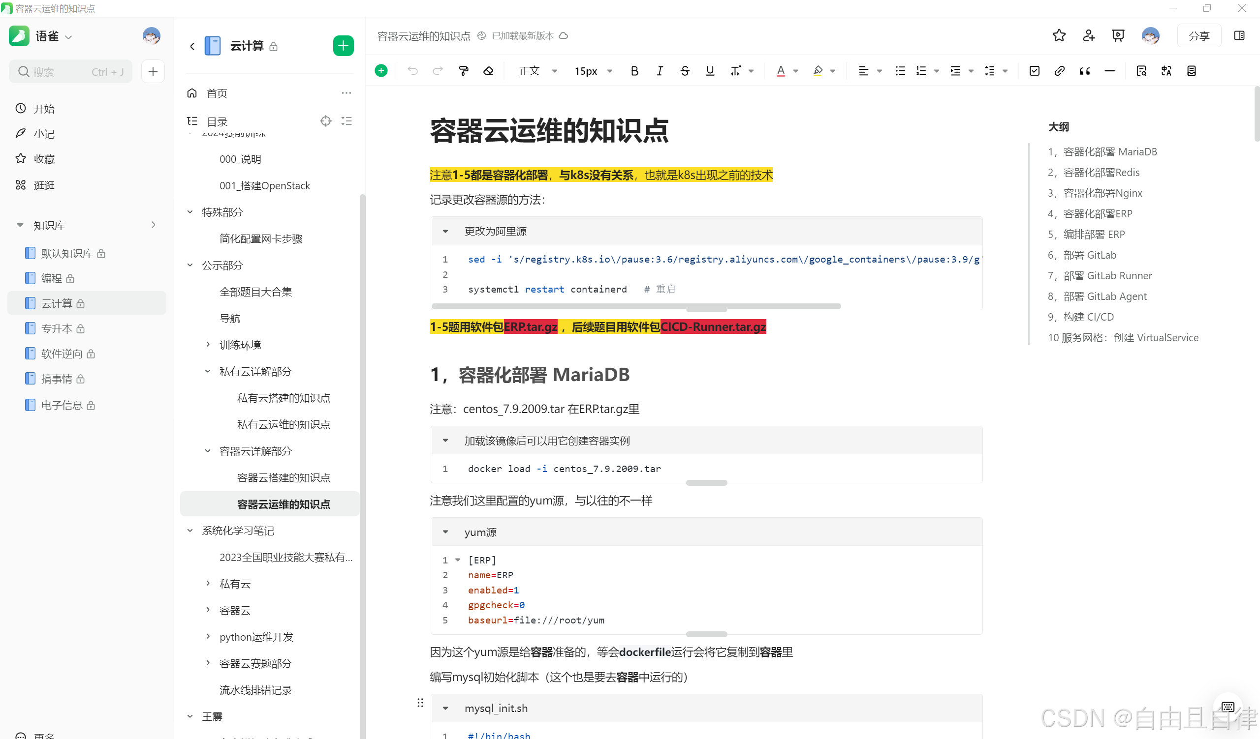Insert a bulleted list
Image resolution: width=1260 pixels, height=739 pixels.
coord(900,71)
